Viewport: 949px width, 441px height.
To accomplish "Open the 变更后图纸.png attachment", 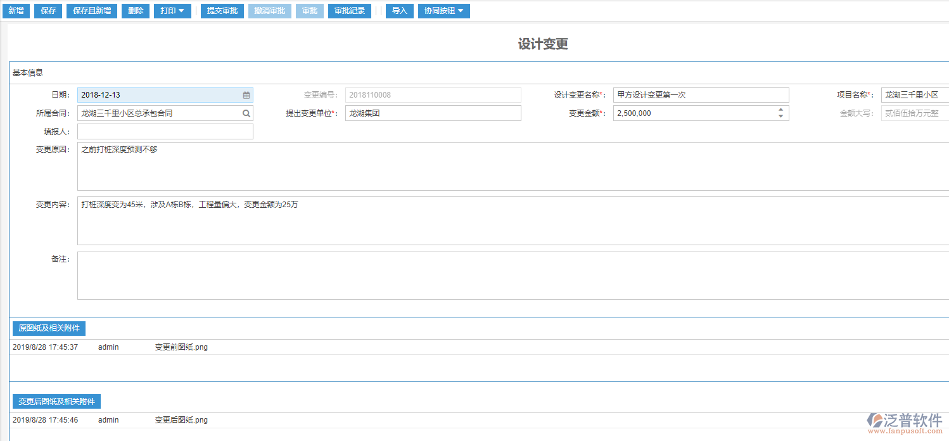I will coord(180,419).
